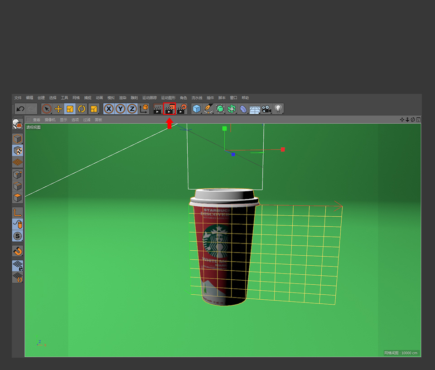Click viewport pan camera icon
435x370 pixels.
click(x=402, y=120)
